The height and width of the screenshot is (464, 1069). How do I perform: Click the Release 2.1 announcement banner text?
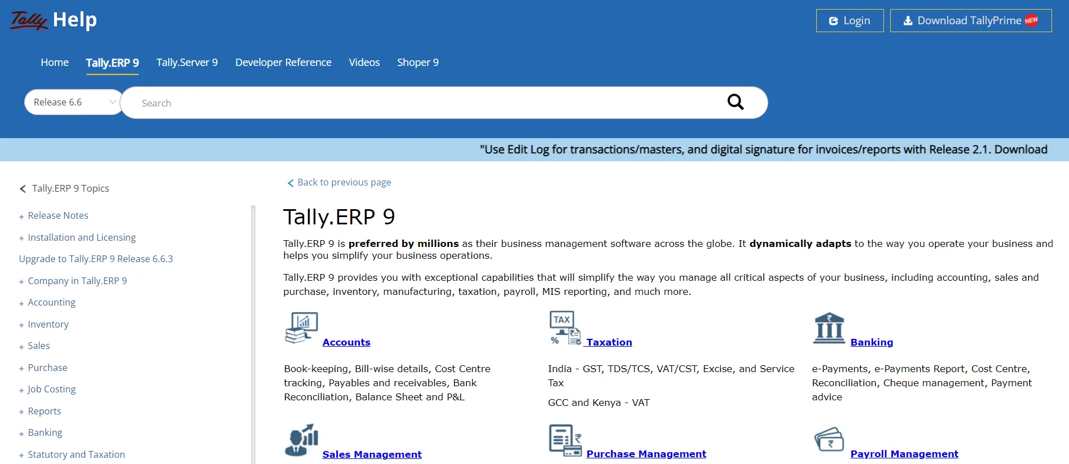pyautogui.click(x=763, y=149)
